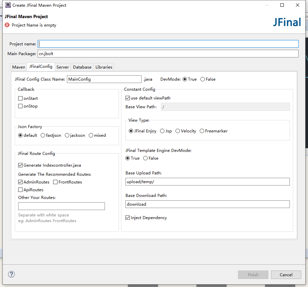Click the Base View Path field
Viewport: 308px width, 287px height.
click(x=225, y=107)
